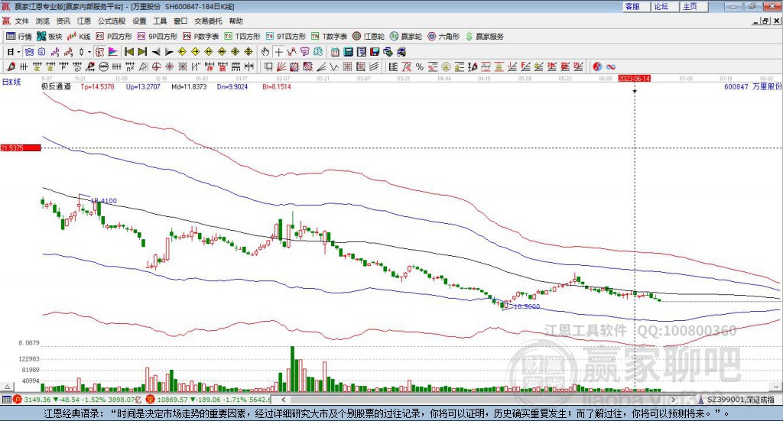Expand the 日 period dropdown
Viewport: 783px width, 421px height.
(18, 52)
